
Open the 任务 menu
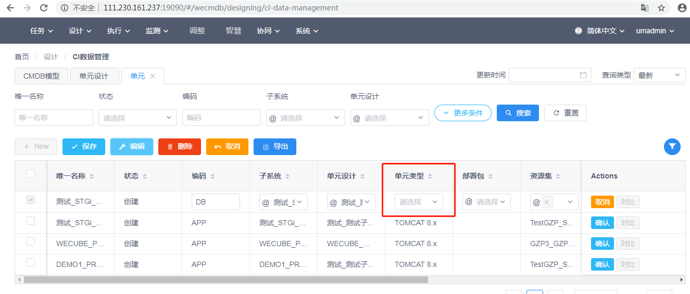(42, 31)
